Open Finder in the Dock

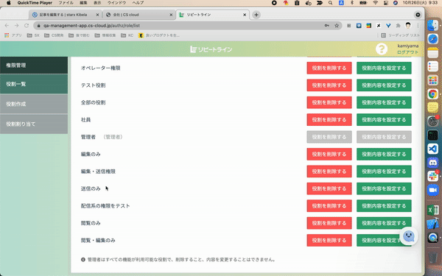point(432,26)
